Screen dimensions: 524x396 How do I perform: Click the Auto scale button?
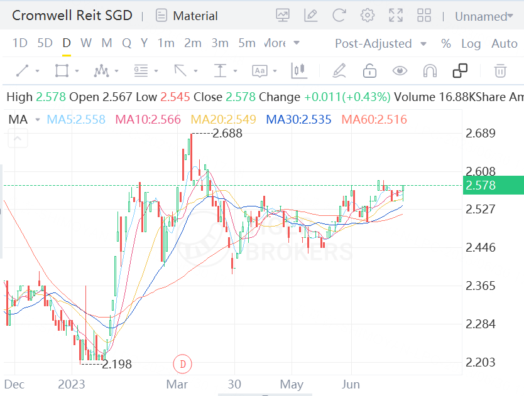point(504,43)
